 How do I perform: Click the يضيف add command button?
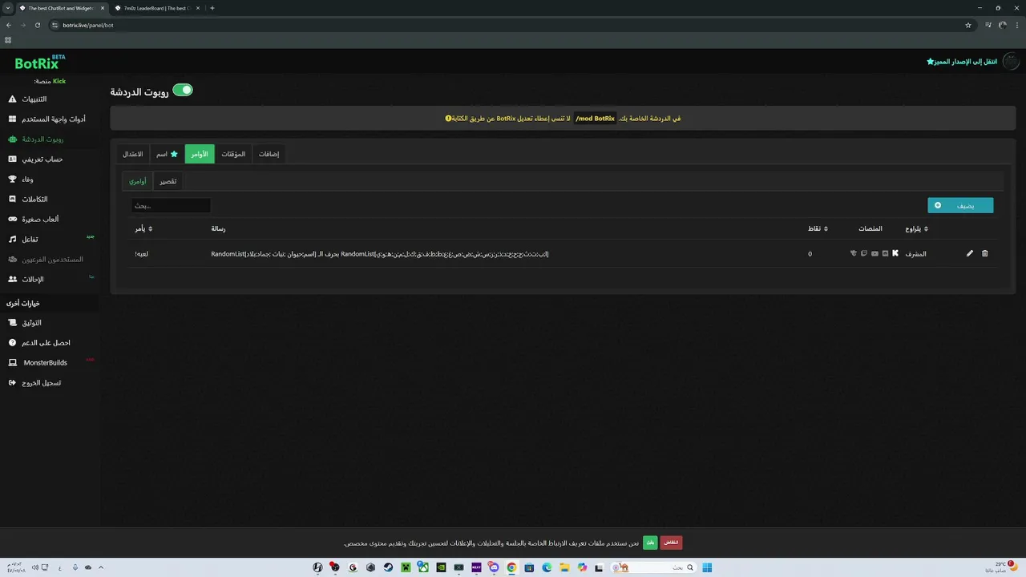[960, 206]
